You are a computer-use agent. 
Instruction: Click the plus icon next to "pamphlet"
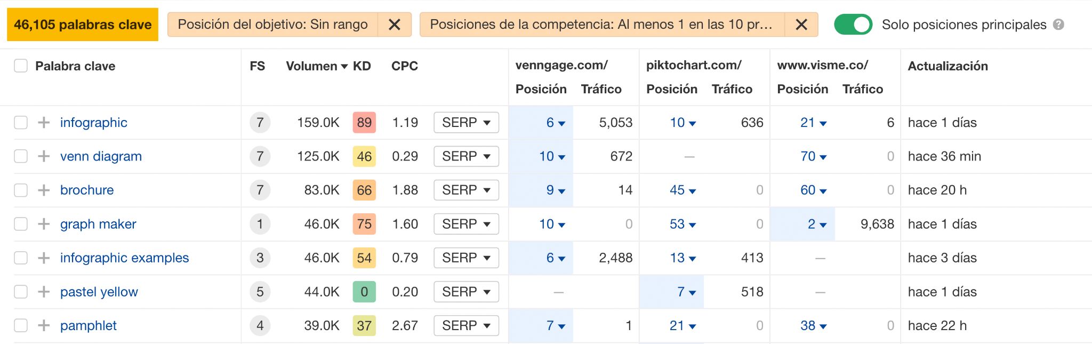pyautogui.click(x=44, y=325)
